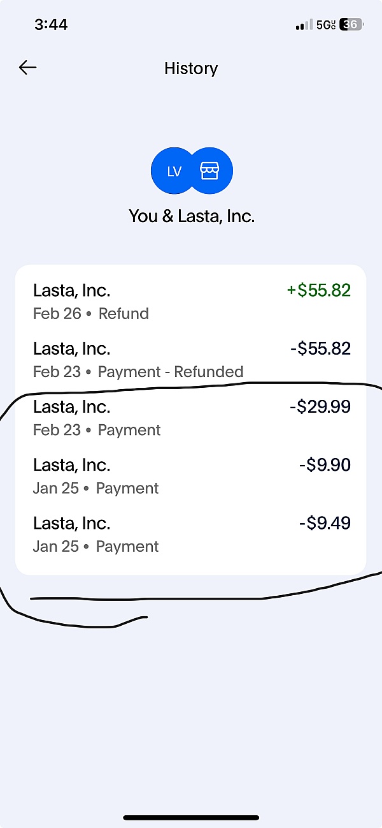Viewport: 382px width, 828px height.
Task: Tap the -$9.90 payment amount
Action: coord(325,465)
